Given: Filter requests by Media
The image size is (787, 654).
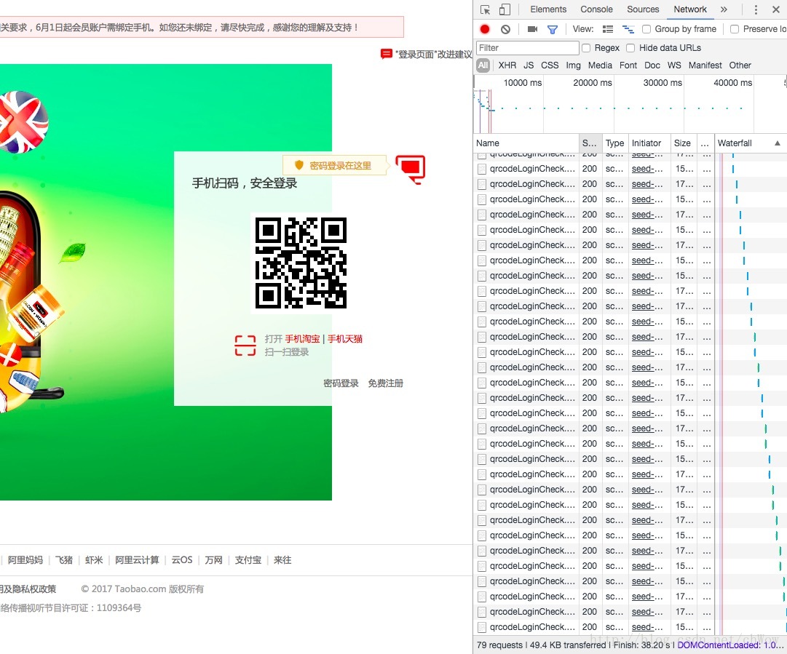Looking at the screenshot, I should click(600, 65).
